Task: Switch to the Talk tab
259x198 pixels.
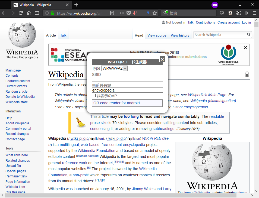Action: tap(63, 35)
